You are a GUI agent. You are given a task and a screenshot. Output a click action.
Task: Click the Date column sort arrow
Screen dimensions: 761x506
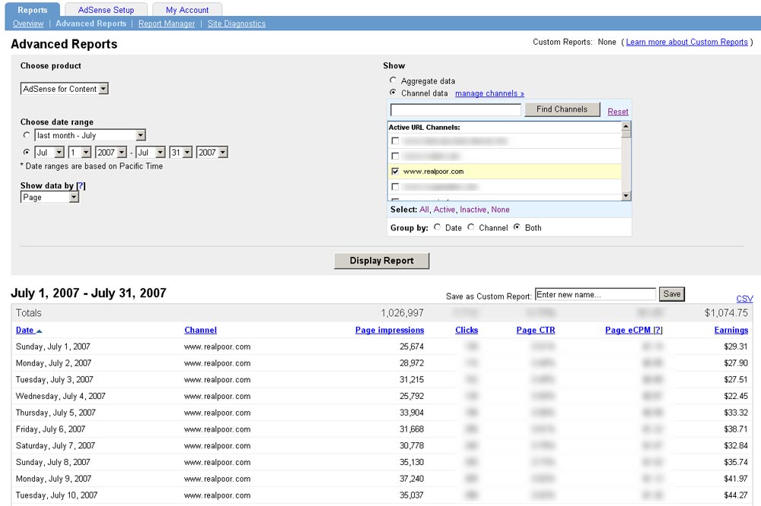pyautogui.click(x=40, y=330)
